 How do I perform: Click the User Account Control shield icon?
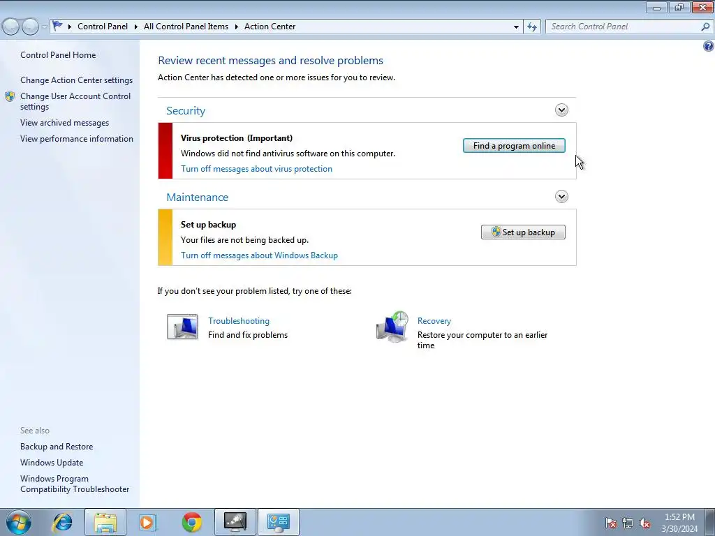10,96
